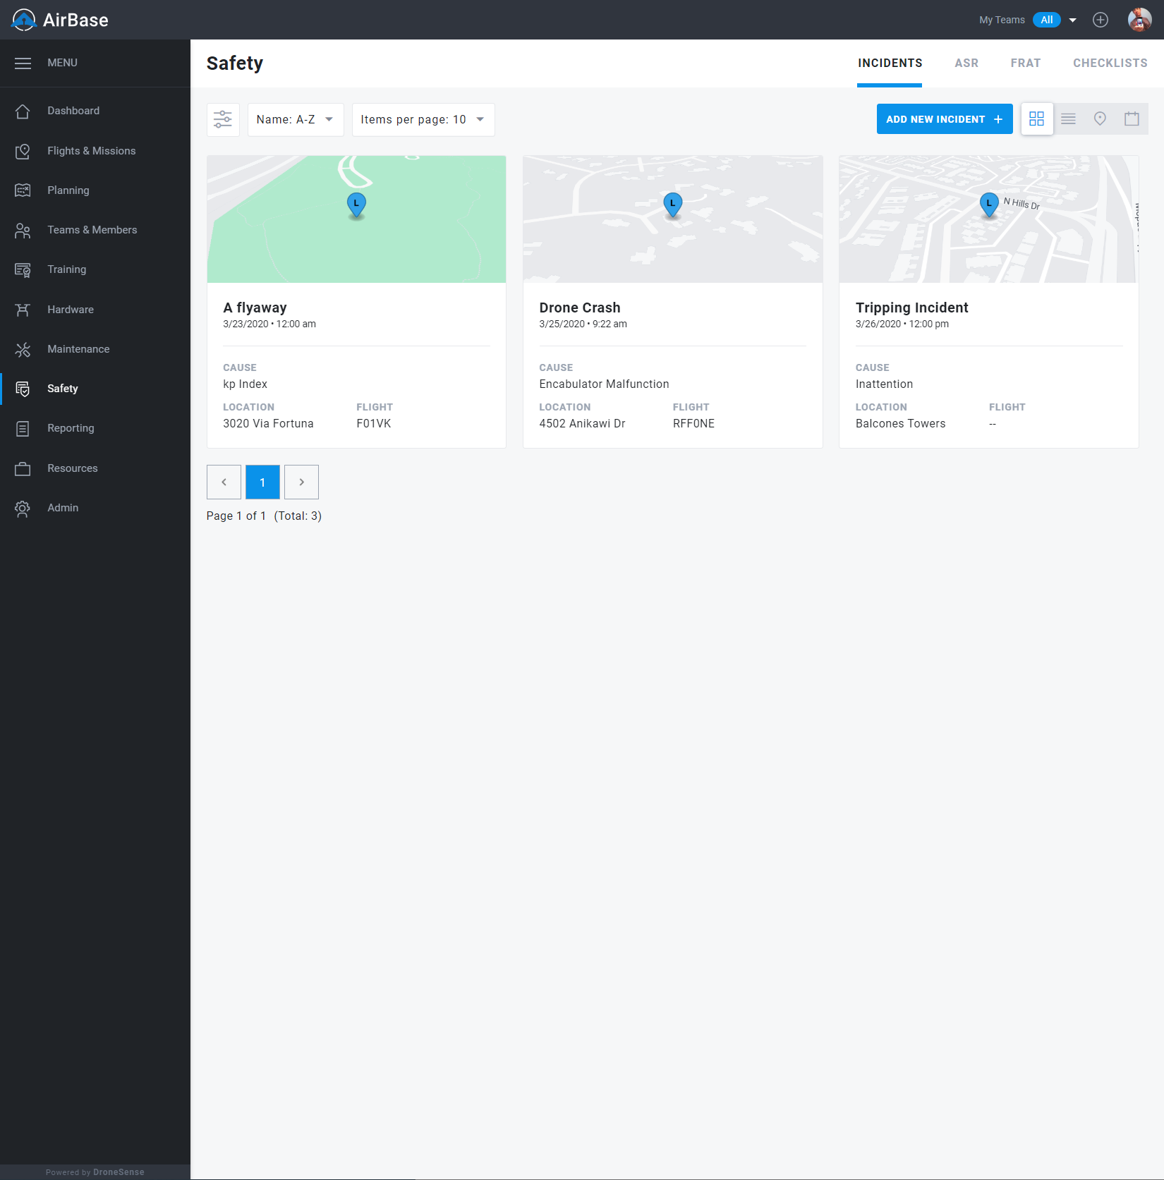Select the INCIDENTS tab
Viewport: 1164px width, 1180px height.
coord(890,63)
